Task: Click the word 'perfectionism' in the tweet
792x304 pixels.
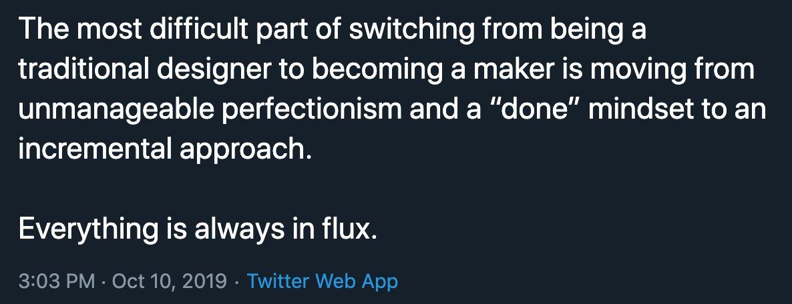Action: 312,109
